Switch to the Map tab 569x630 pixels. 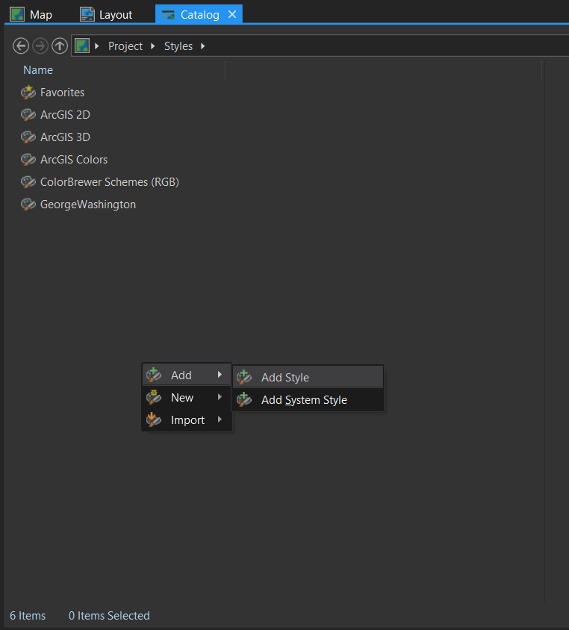click(x=31, y=14)
